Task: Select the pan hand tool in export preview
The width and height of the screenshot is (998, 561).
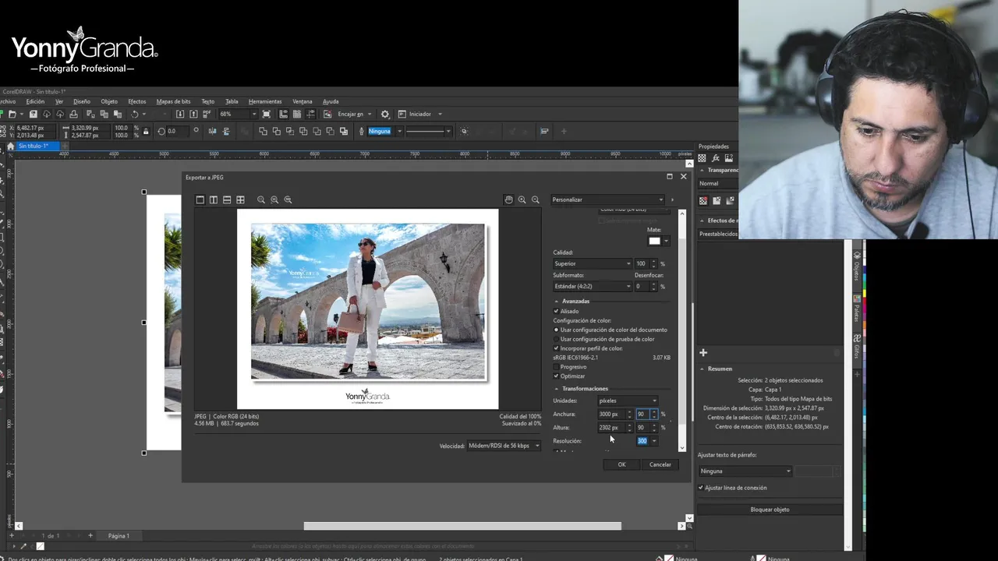Action: (508, 199)
